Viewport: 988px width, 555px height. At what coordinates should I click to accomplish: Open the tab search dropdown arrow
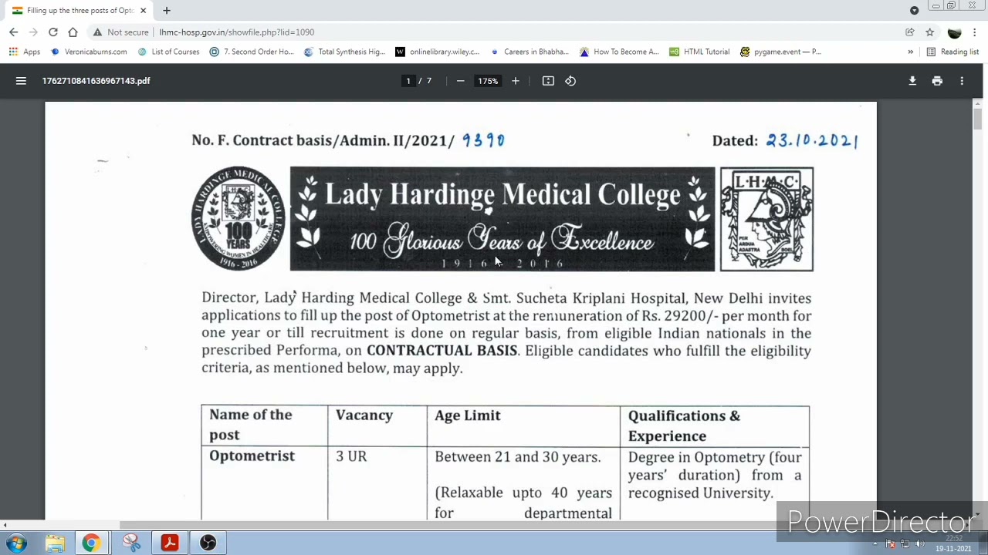click(914, 10)
